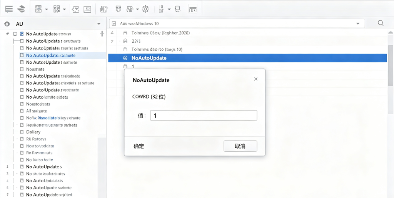This screenshot has width=394, height=198.
Task: Click the table grid toolbar icon
Action: (x=38, y=9)
